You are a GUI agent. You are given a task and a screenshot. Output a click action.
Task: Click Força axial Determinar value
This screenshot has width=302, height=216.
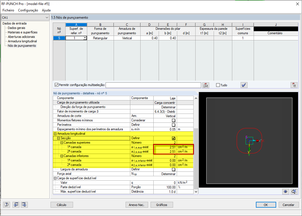click(165, 174)
